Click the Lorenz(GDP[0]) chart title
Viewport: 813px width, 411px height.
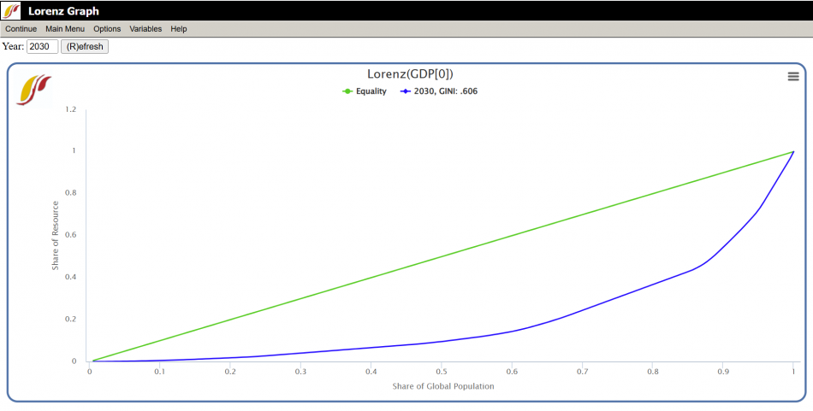pos(409,74)
